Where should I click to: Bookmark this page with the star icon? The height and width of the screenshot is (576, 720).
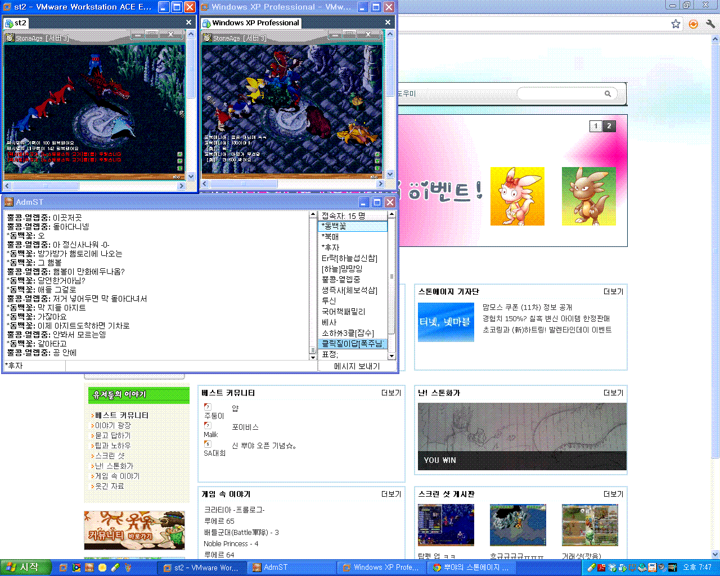pyautogui.click(x=676, y=24)
